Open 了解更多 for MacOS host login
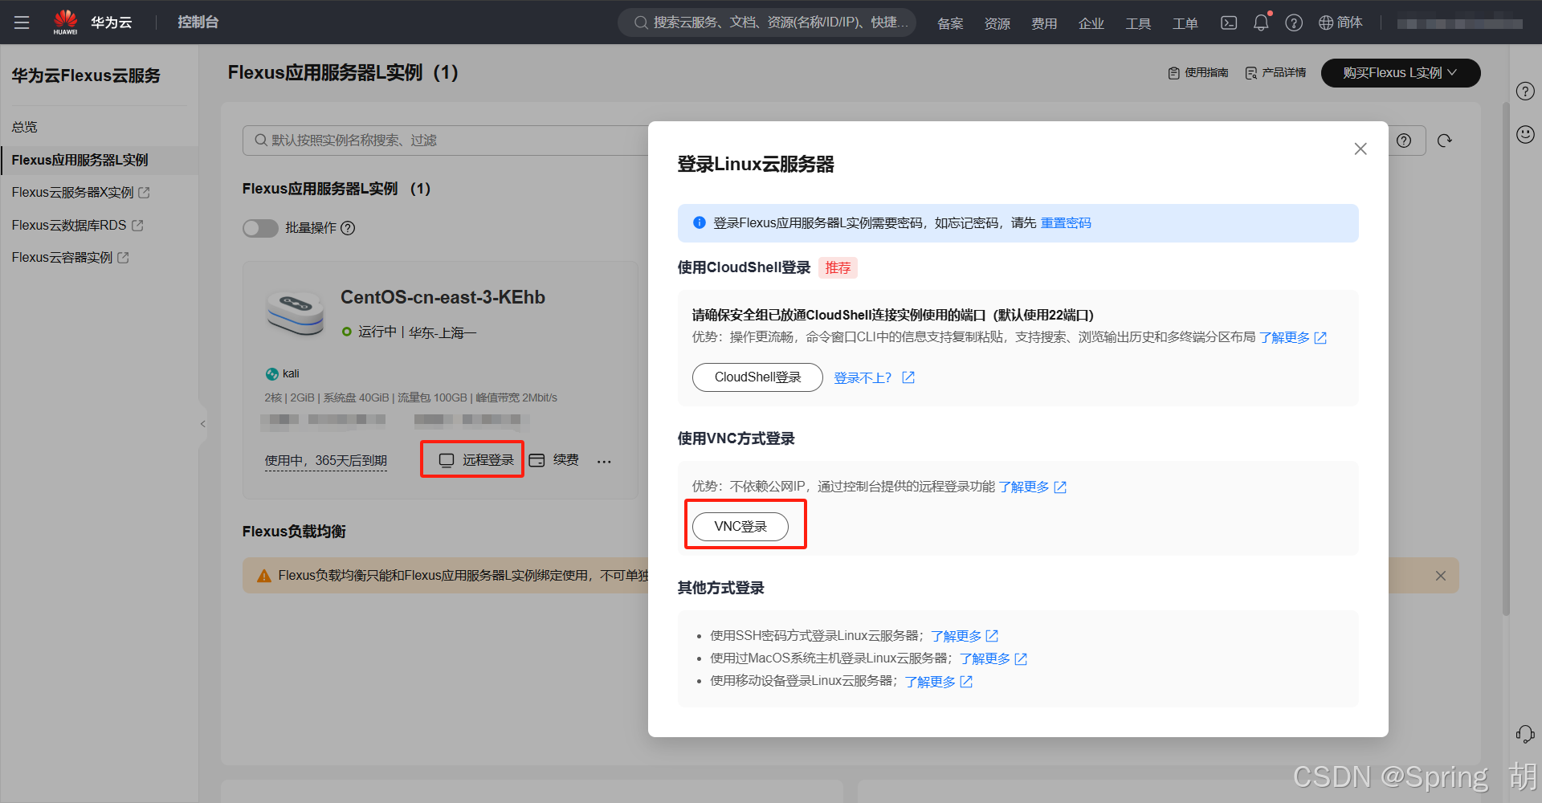1542x803 pixels. point(993,658)
